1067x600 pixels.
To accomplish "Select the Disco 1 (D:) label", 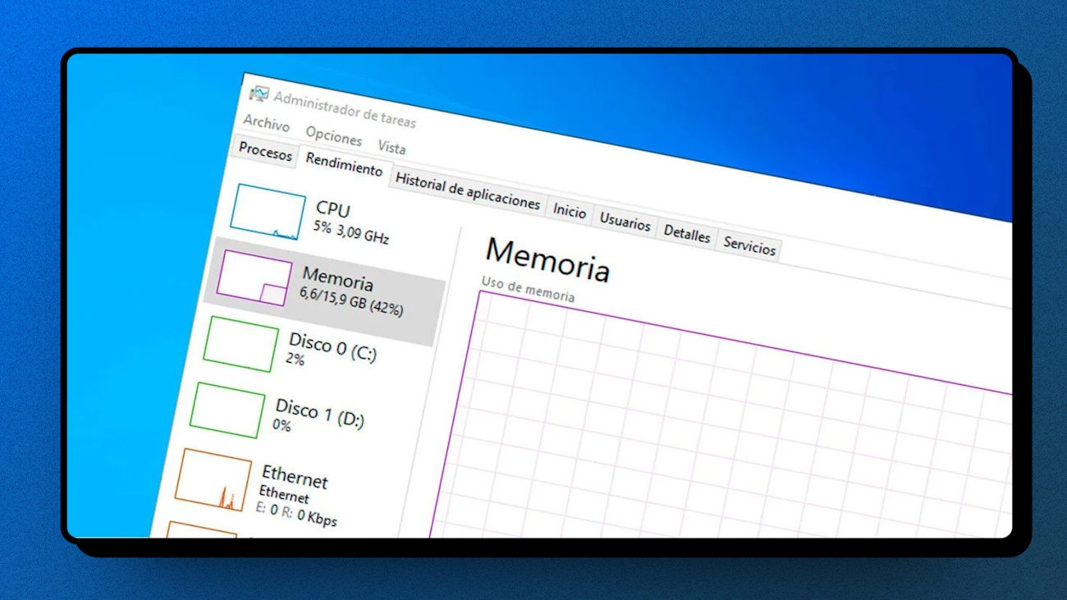I will [319, 413].
